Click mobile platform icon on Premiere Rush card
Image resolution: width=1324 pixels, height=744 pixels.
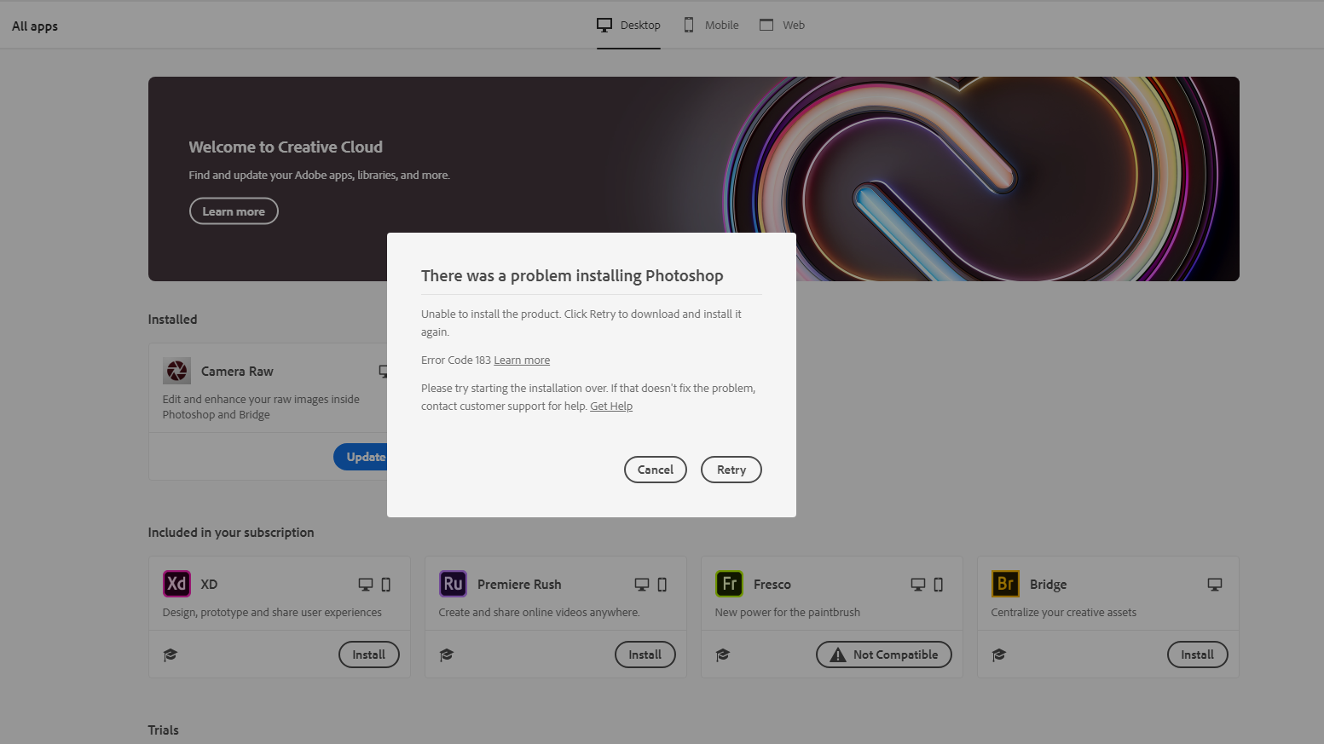point(662,585)
